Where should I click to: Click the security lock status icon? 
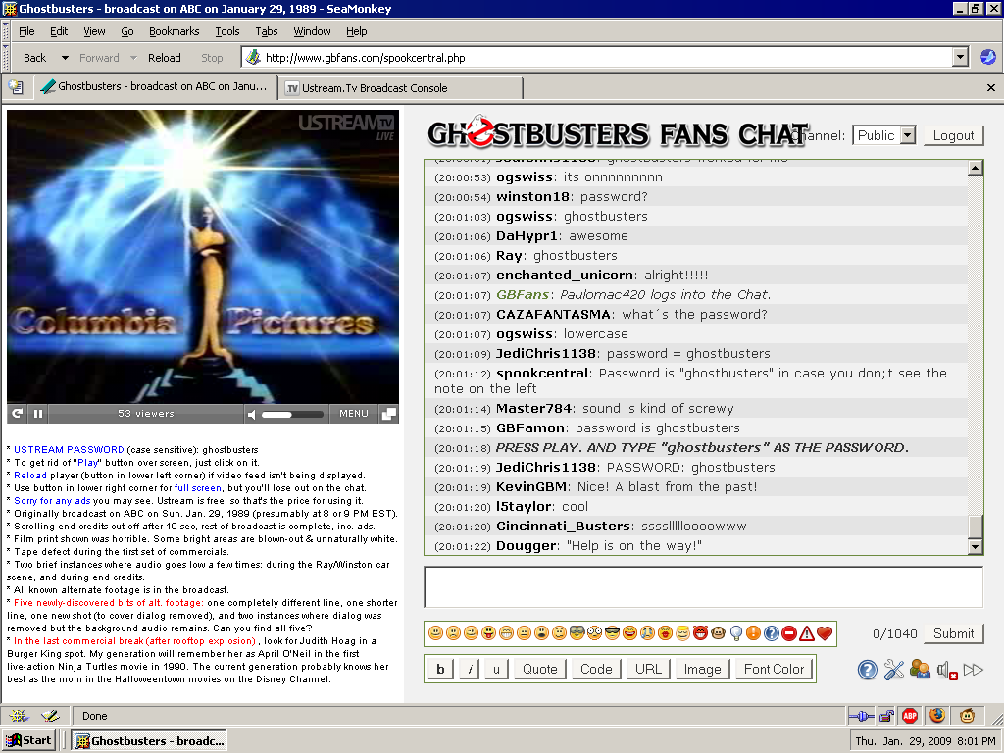886,715
